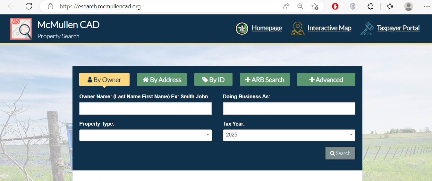The height and width of the screenshot is (181, 432).
Task: Click the Taxpayer Portal gavel icon
Action: (x=367, y=29)
